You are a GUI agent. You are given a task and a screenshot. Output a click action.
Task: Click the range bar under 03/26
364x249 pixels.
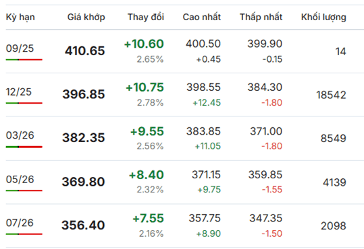(24, 147)
